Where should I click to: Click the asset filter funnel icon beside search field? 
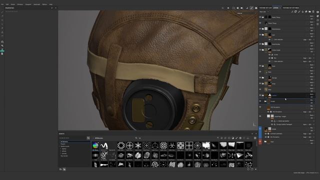[88, 138]
